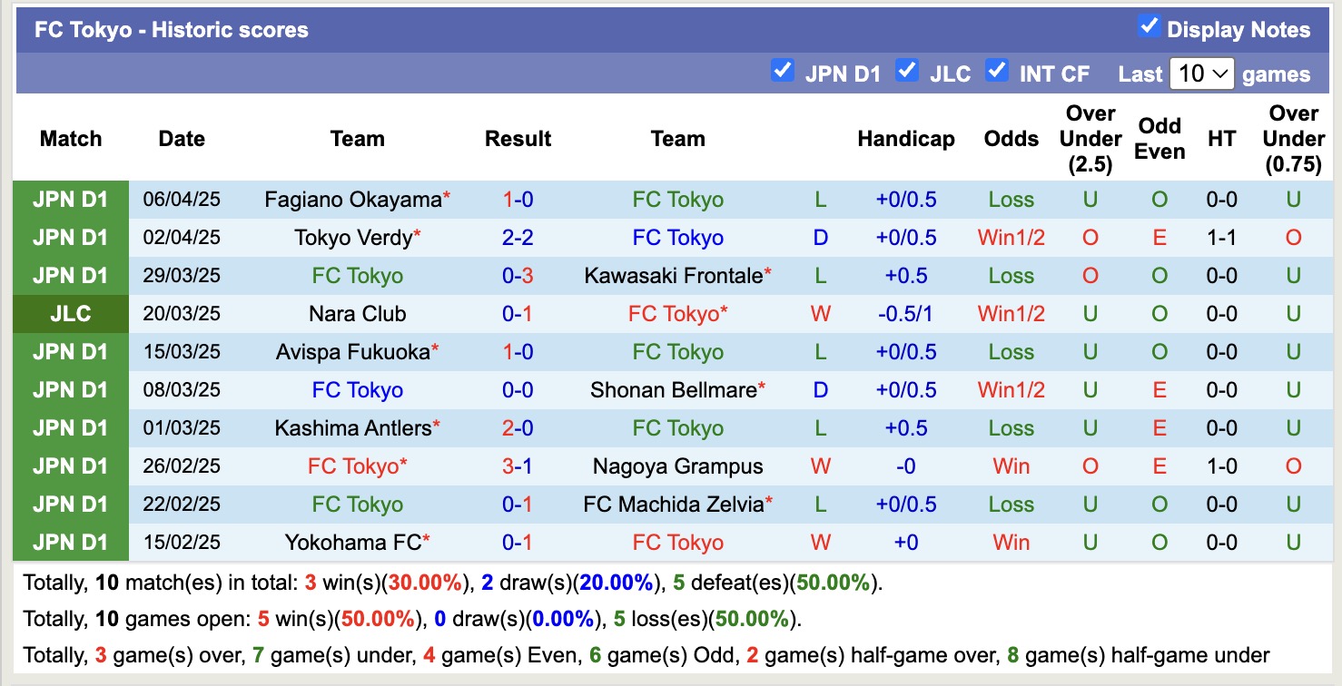Open the Last games count dropdown
1342x686 pixels.
(1202, 73)
